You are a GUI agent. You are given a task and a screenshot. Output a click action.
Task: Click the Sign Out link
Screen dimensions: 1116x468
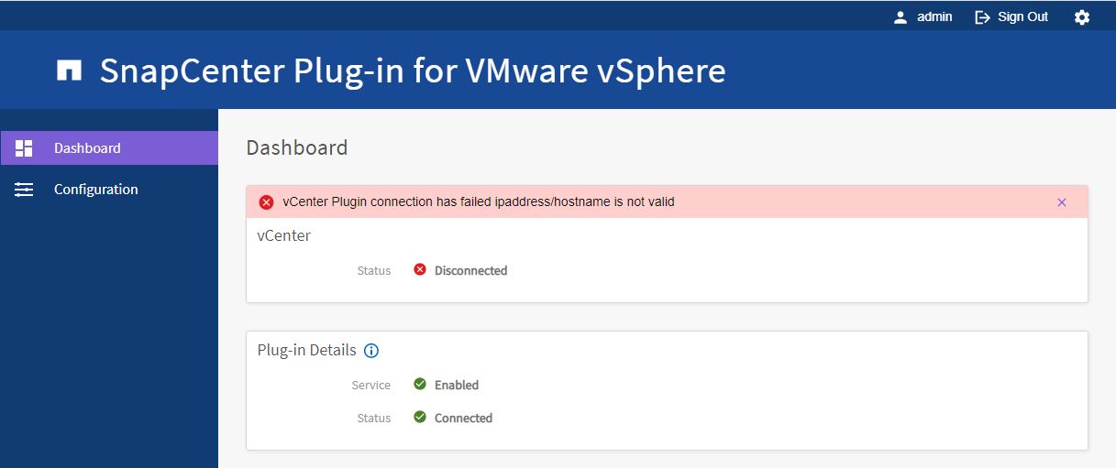[1022, 17]
